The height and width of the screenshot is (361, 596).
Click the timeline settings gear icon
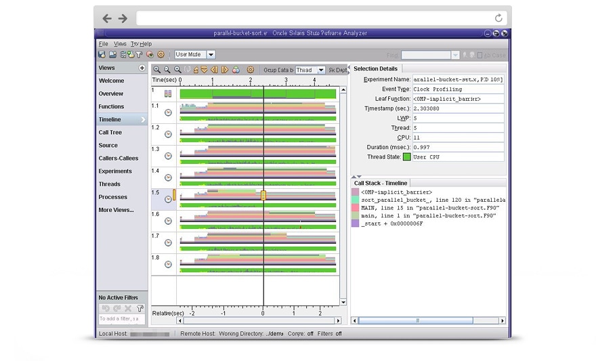[250, 70]
